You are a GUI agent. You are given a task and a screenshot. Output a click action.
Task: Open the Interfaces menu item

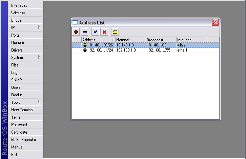pyautogui.click(x=19, y=5)
